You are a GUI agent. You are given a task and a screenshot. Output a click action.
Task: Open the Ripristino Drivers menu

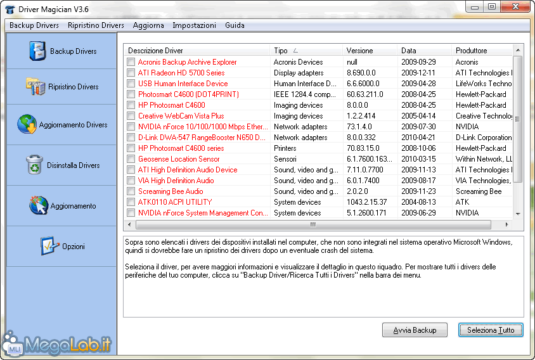click(96, 25)
